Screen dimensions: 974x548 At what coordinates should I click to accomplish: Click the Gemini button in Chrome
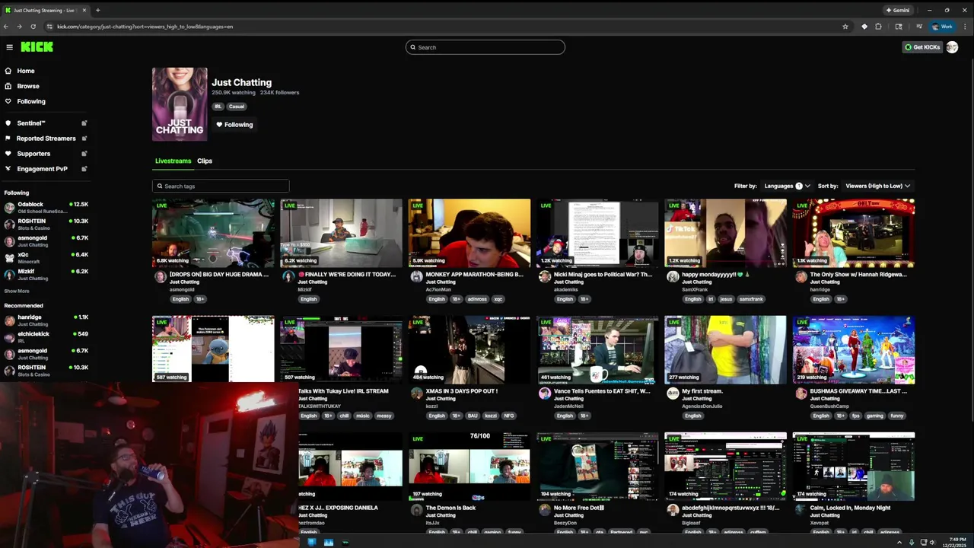(898, 10)
